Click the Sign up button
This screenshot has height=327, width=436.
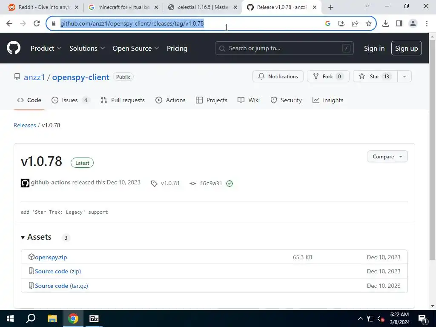407,49
